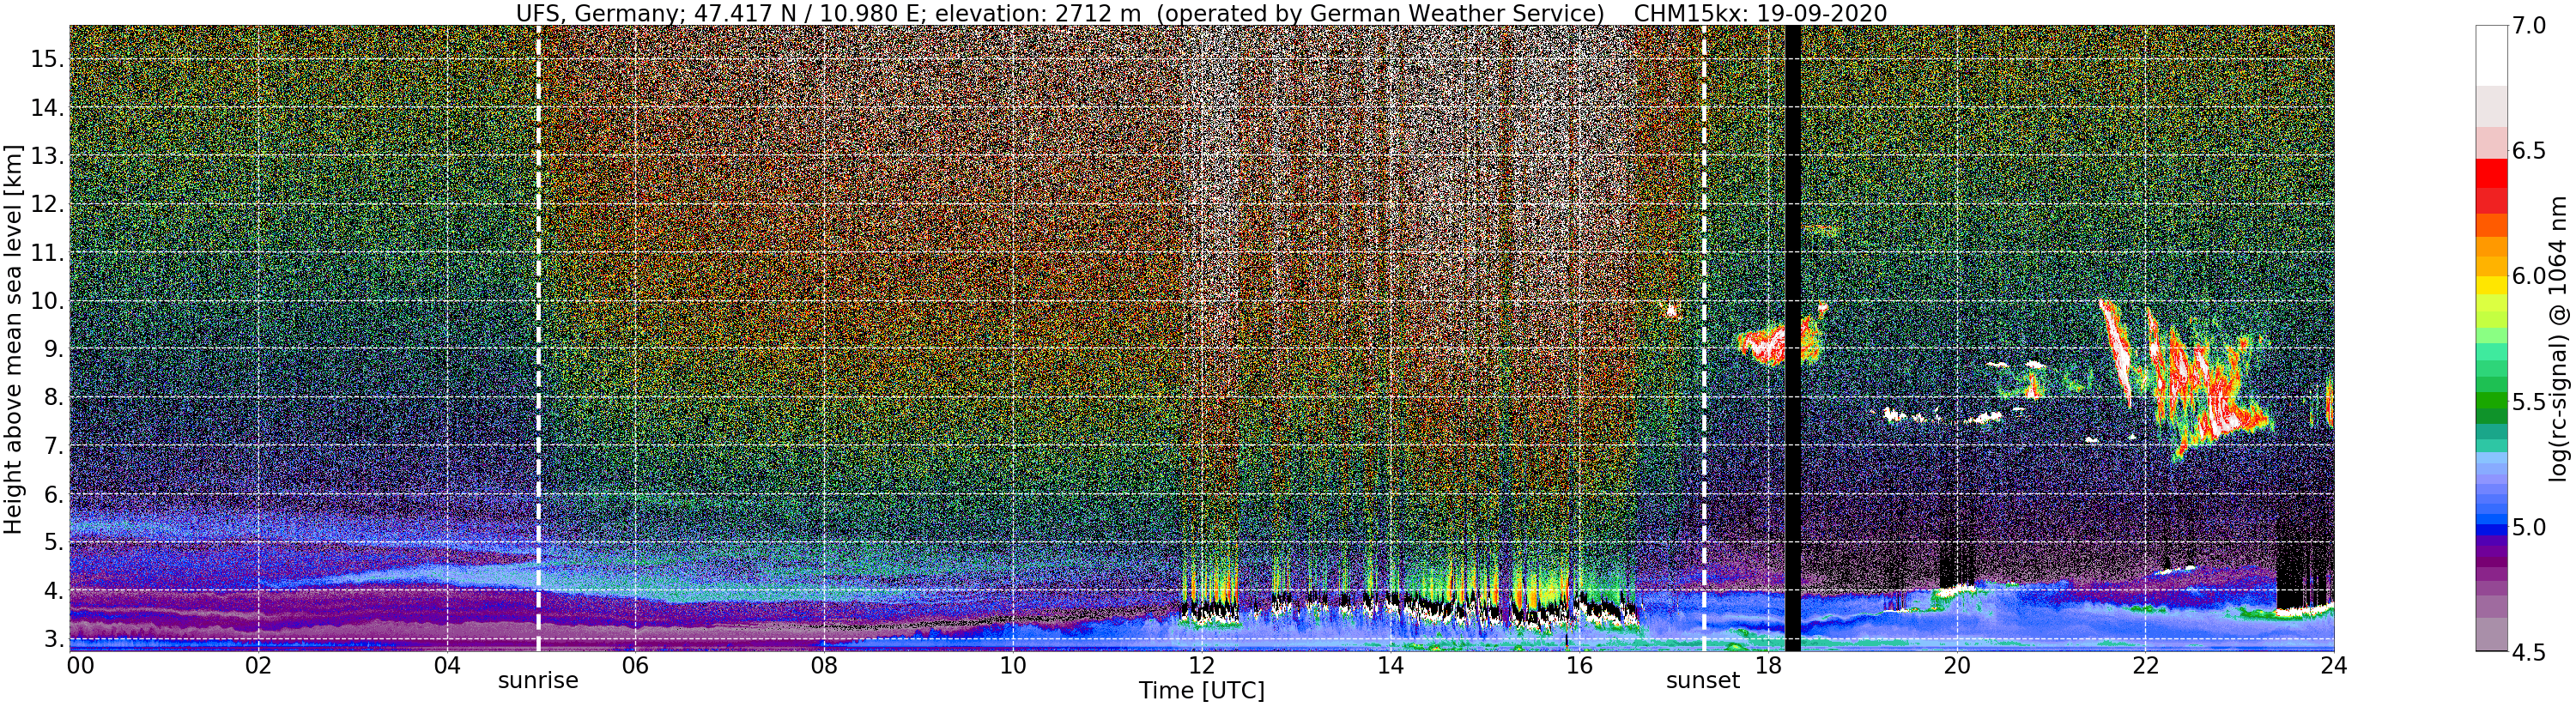Click the 'Time [UTC]' axis label

[x=1201, y=691]
